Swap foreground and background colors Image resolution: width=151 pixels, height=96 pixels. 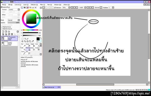(41, 38)
